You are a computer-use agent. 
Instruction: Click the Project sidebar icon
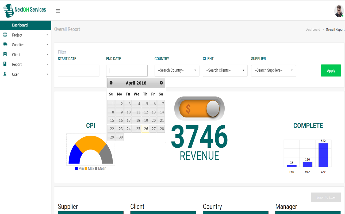pos(5,35)
